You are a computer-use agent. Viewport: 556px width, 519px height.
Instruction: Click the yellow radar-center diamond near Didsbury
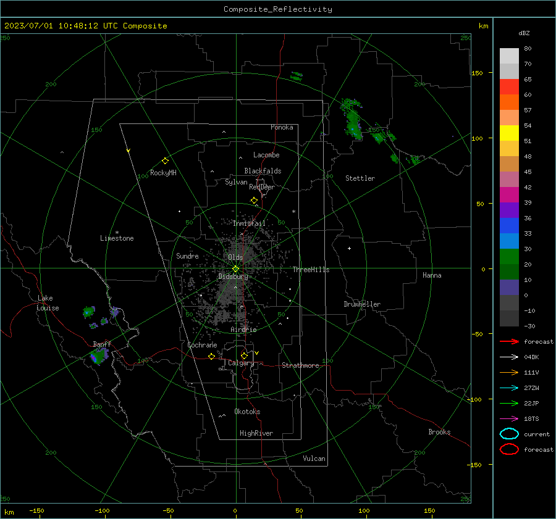(235, 269)
